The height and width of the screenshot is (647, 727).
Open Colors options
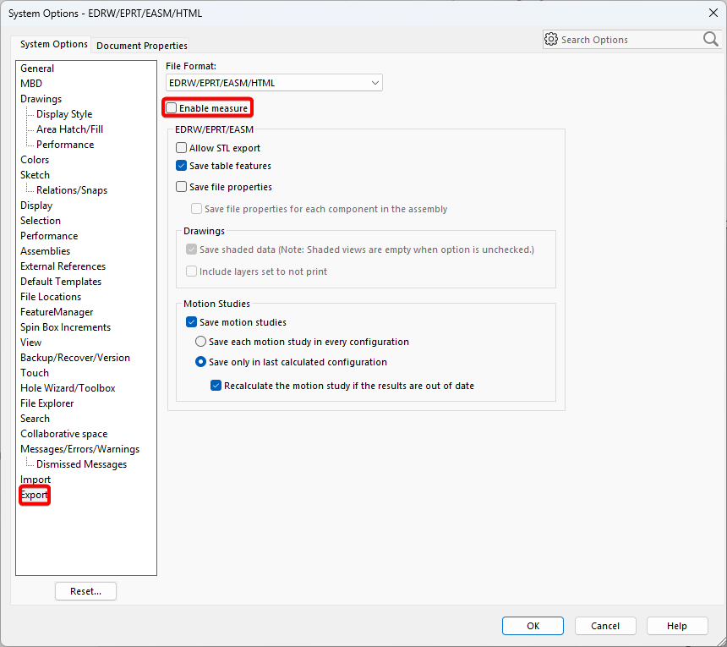(x=35, y=160)
